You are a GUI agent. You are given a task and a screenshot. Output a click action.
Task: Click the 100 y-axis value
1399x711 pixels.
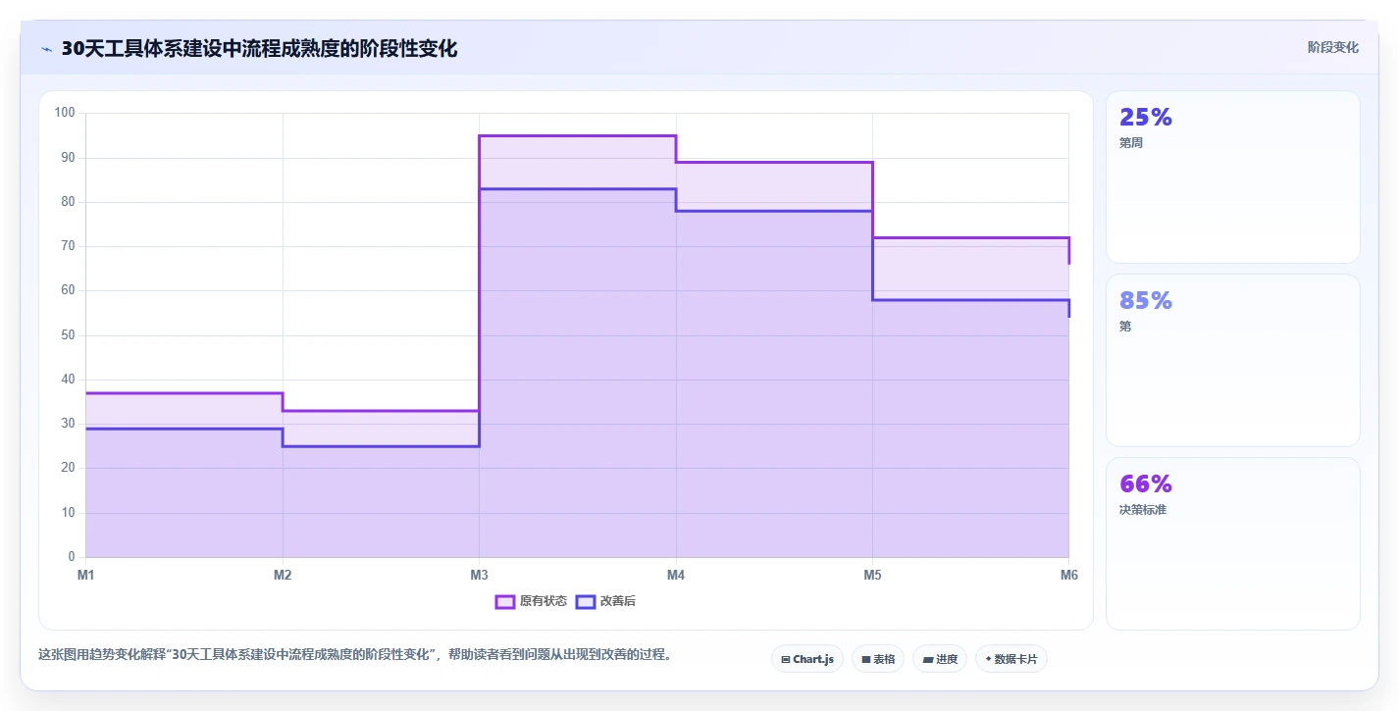pyautogui.click(x=65, y=113)
